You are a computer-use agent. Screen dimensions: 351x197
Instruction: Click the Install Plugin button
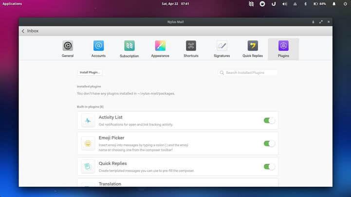[x=90, y=72]
